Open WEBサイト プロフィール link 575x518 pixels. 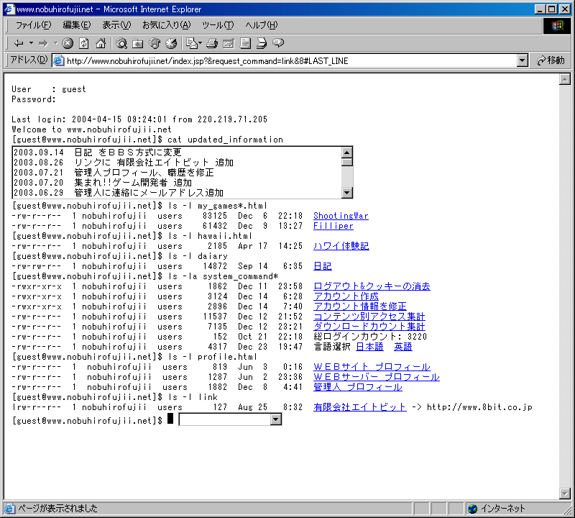click(372, 367)
